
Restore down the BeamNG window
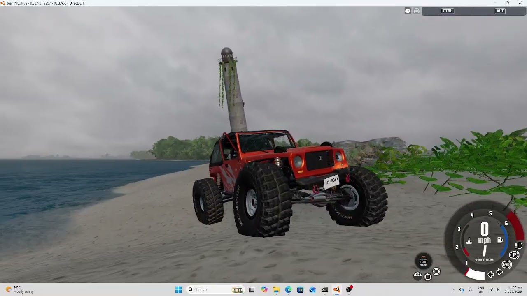tap(507, 3)
